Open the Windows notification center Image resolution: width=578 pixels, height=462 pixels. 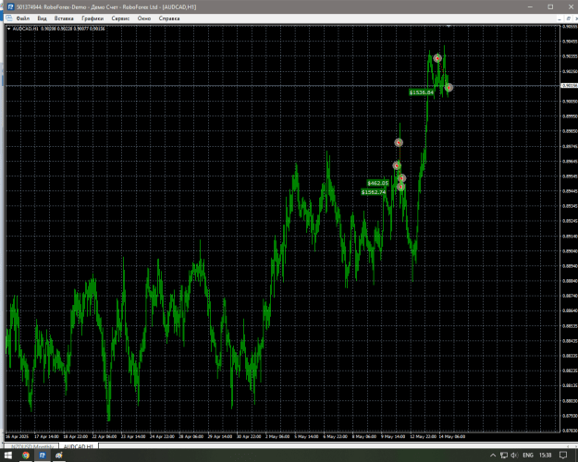tap(563, 456)
